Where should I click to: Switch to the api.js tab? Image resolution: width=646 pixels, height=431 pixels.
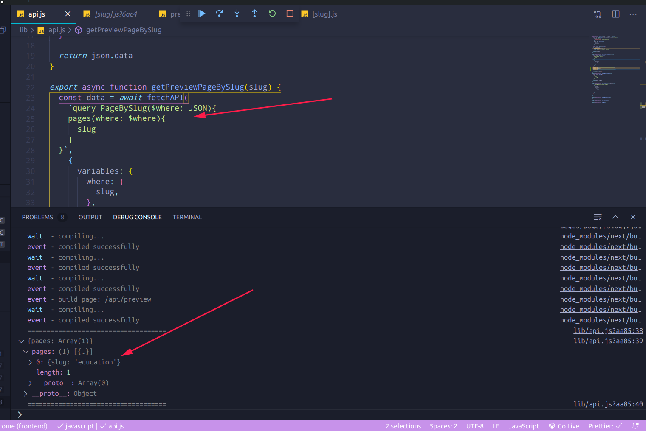point(37,14)
